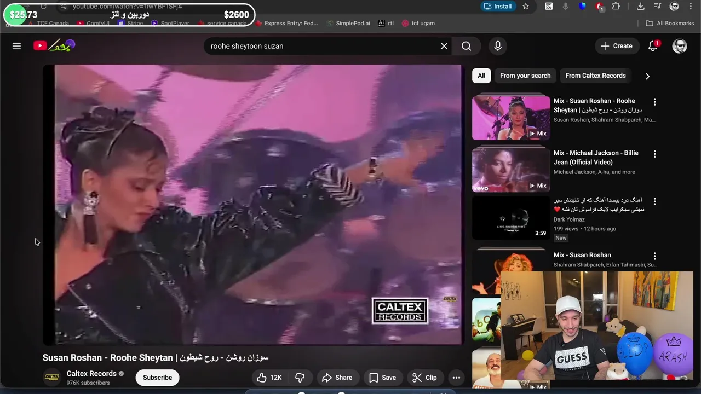Viewport: 701px width, 394px height.
Task: Go to the YouTube home logo
Action: coord(54,45)
